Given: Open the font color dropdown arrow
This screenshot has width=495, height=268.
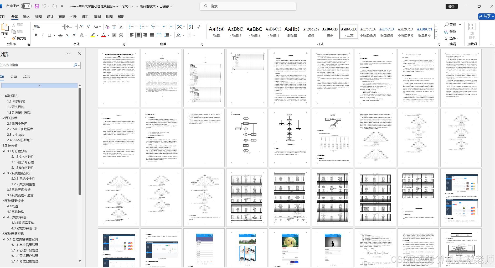Looking at the screenshot, I should pyautogui.click(x=108, y=35).
